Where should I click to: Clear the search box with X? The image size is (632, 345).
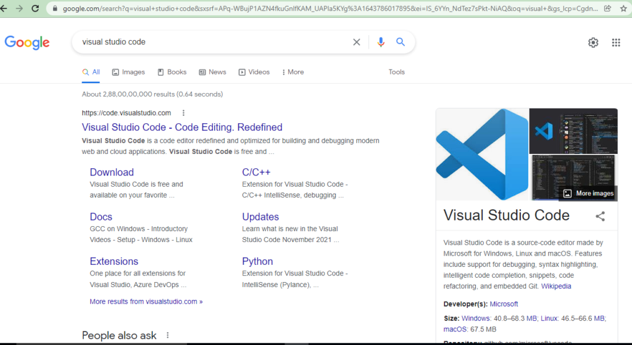[x=356, y=42]
